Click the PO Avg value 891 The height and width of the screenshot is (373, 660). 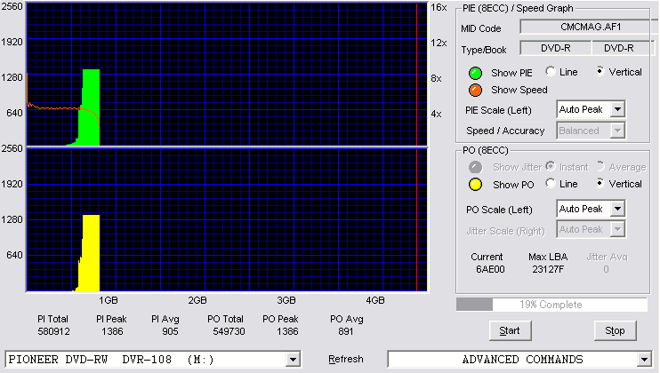coord(346,331)
